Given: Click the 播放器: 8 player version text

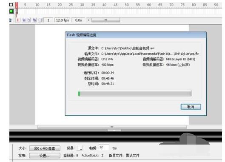Looking at the screenshot, I should point(71,155).
